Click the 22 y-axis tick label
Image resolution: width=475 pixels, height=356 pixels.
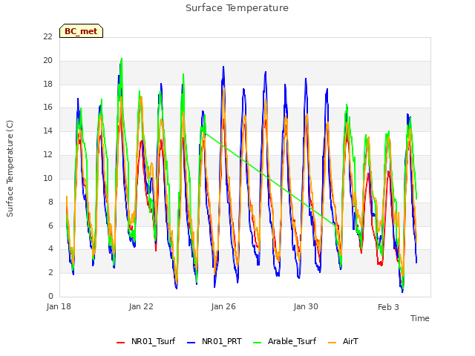(47, 36)
